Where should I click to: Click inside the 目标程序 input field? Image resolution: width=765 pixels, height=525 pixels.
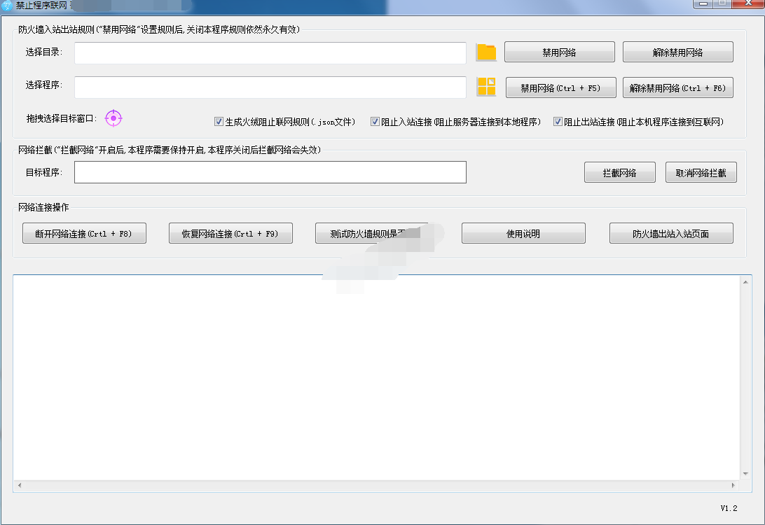(x=270, y=172)
